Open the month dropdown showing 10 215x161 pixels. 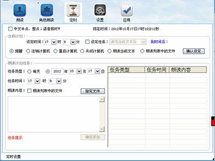pos(79,71)
